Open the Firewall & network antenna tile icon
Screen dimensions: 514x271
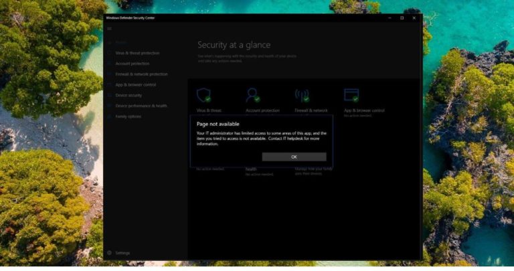[303, 96]
